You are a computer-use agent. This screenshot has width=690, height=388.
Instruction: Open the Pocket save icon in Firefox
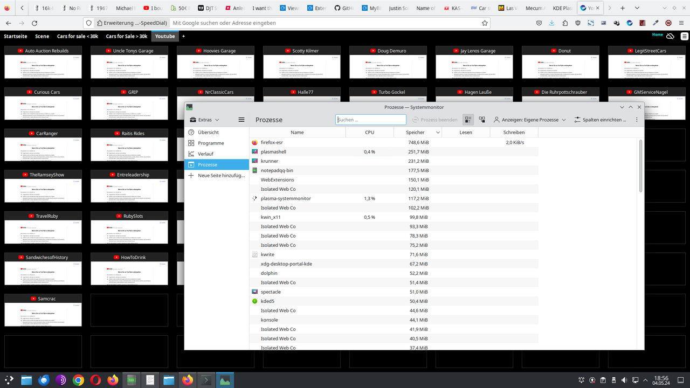pyautogui.click(x=539, y=23)
